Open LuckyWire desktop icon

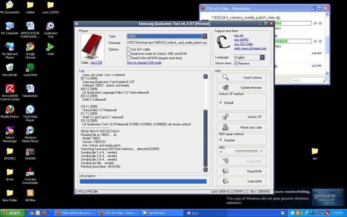pyautogui.click(x=30, y=69)
